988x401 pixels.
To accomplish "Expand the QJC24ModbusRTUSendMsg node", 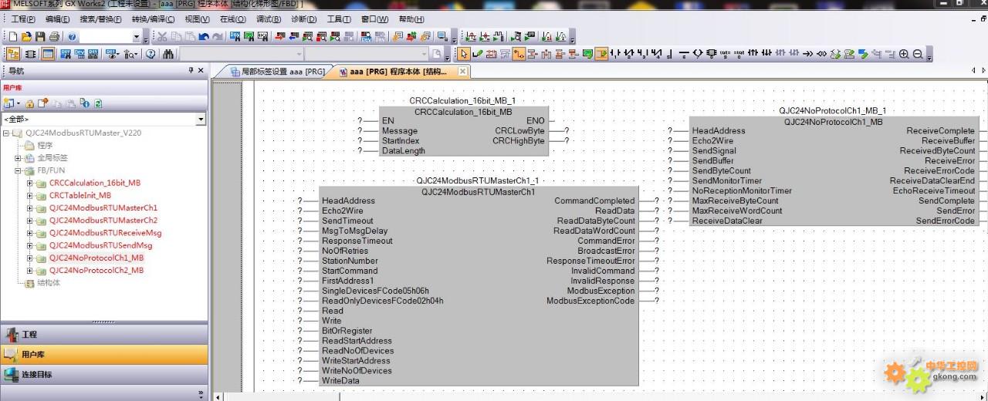I will (30, 246).
